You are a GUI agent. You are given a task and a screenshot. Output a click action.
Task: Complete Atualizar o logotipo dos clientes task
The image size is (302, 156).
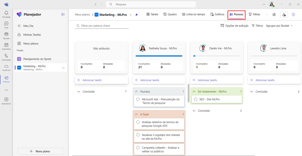tap(138, 135)
